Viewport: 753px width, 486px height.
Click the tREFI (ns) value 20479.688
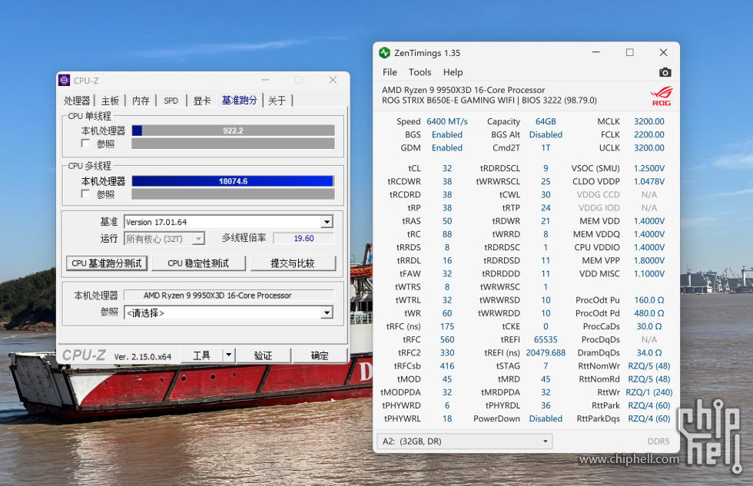click(x=546, y=352)
